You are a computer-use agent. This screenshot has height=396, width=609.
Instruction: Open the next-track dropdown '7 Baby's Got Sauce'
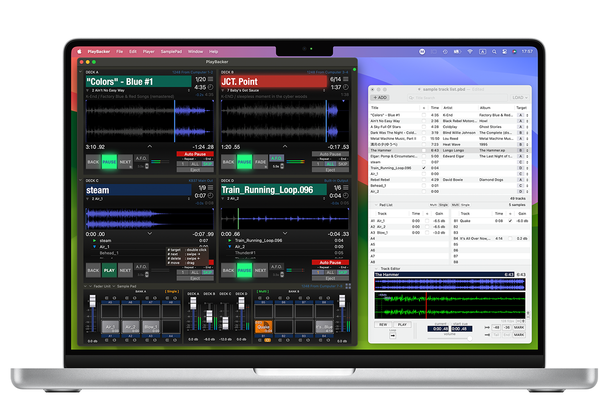(x=274, y=90)
